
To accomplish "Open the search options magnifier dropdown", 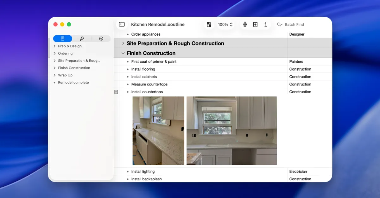I will [280, 25].
